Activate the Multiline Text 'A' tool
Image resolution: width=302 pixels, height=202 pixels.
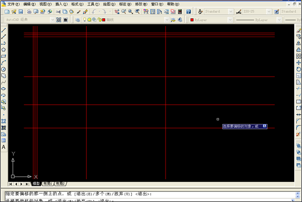[x=3, y=147]
